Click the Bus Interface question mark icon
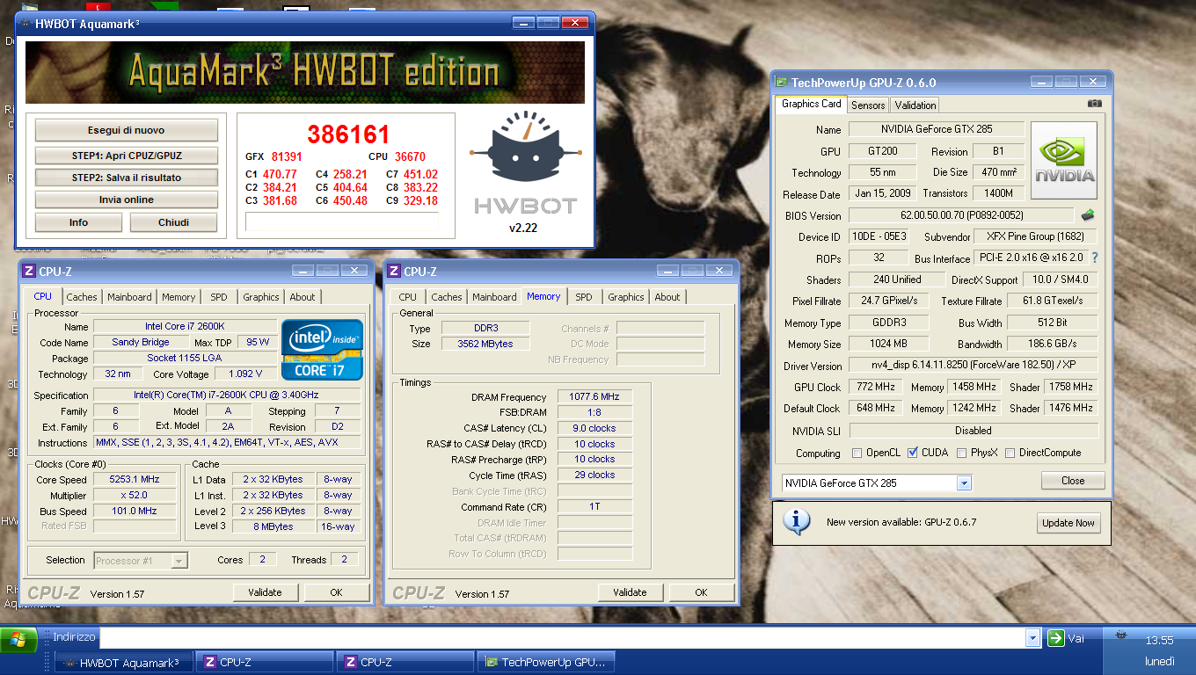 tap(1095, 258)
